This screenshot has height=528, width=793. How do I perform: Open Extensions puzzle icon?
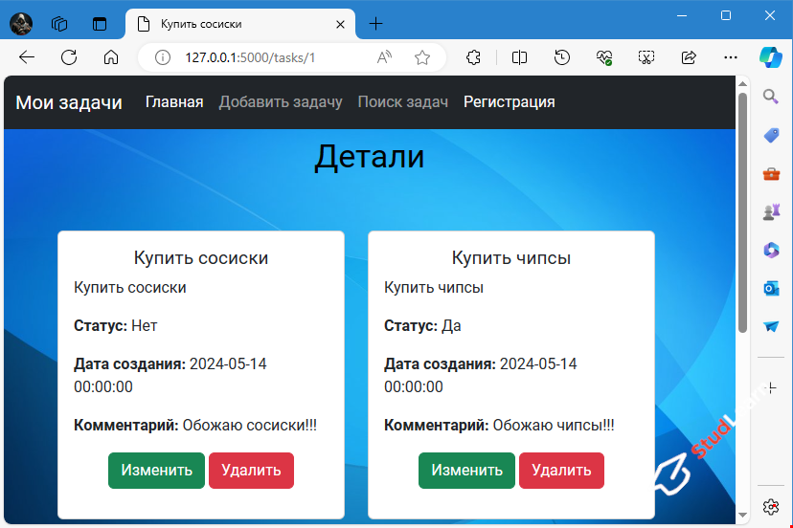click(x=473, y=57)
